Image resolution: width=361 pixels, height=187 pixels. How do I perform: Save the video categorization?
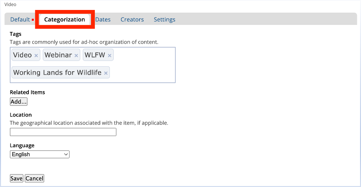pyautogui.click(x=17, y=178)
